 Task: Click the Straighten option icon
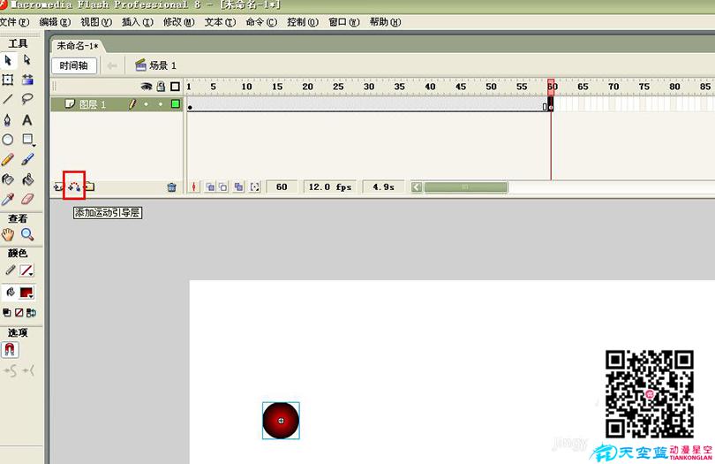click(x=28, y=370)
